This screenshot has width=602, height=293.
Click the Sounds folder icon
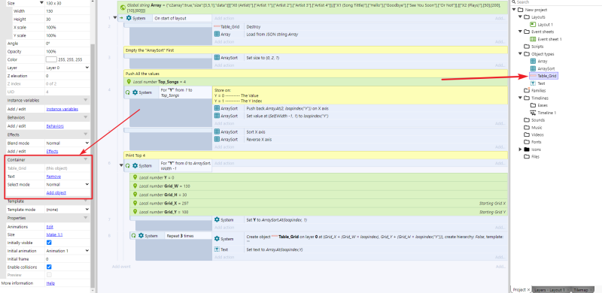click(527, 120)
